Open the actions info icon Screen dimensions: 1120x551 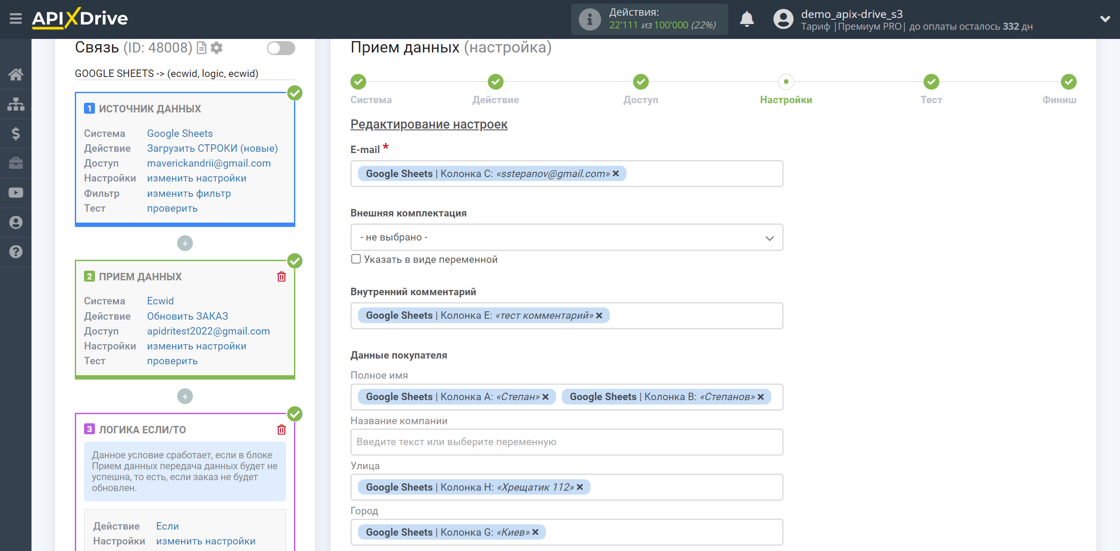[590, 19]
